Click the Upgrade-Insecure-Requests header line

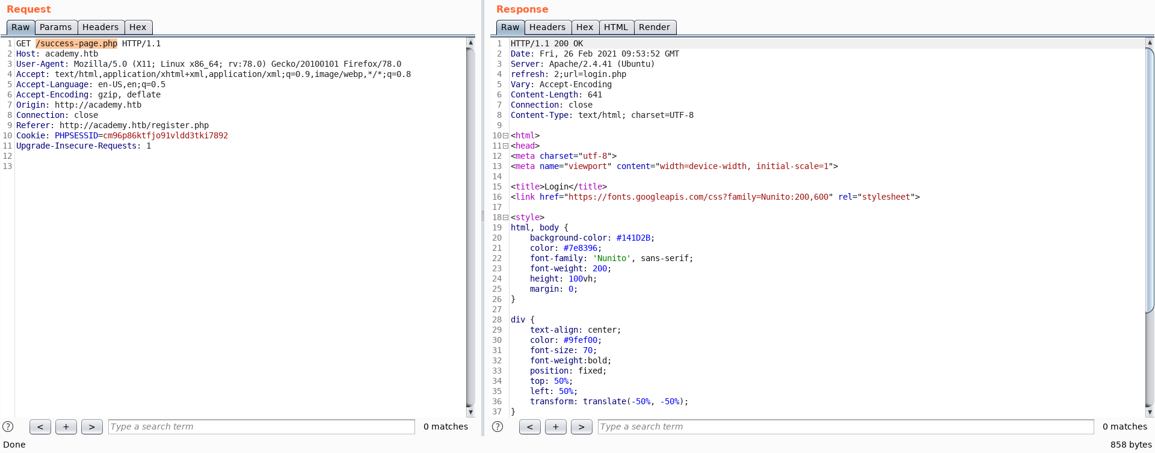[84, 146]
